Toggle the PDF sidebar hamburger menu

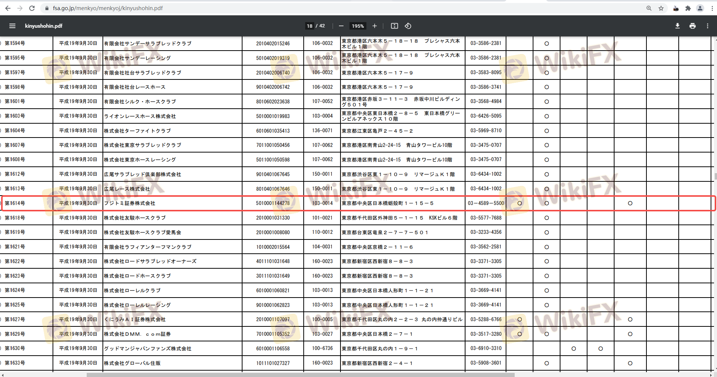[x=12, y=26]
